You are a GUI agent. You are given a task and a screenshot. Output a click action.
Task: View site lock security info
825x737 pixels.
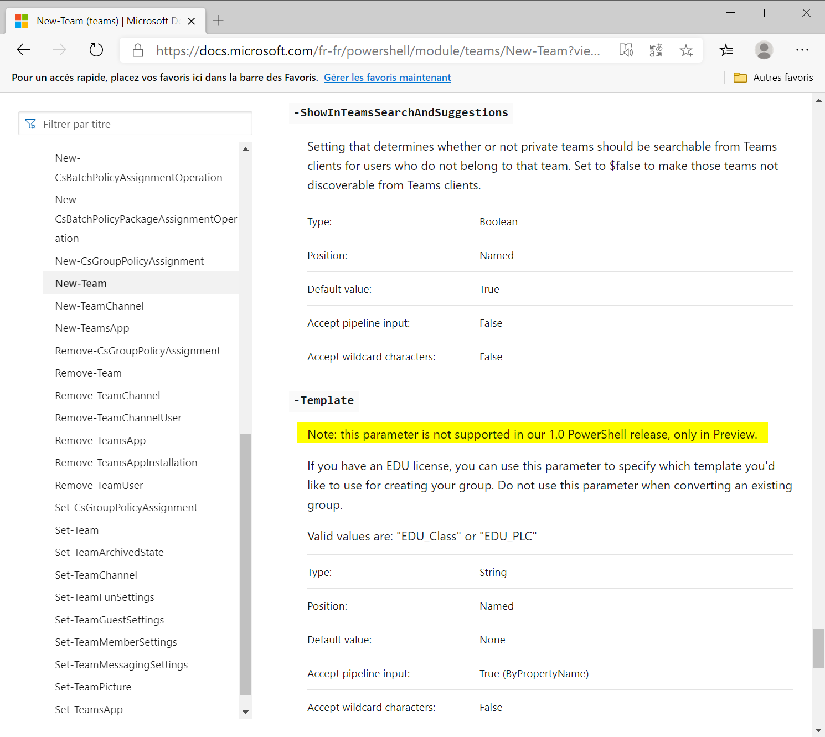click(138, 50)
